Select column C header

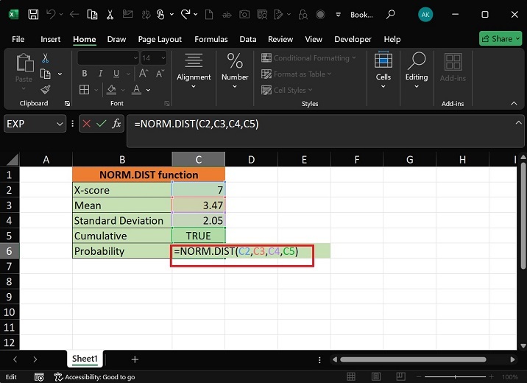[198, 159]
